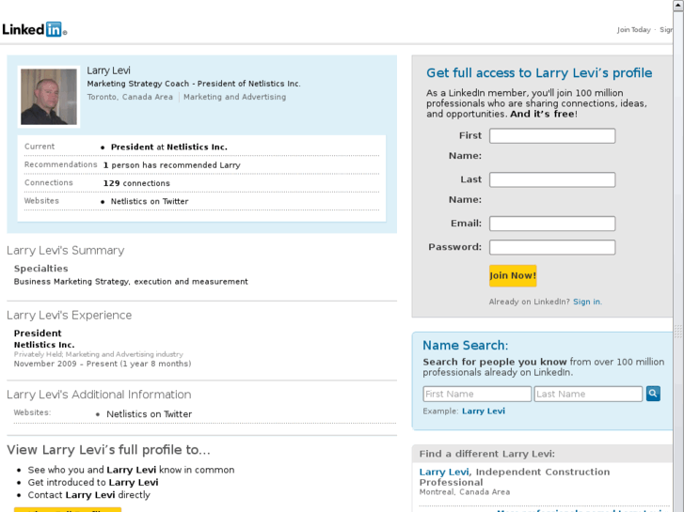Screen dimensions: 684x512
Task: Click 'View Larry Levi's full profile to...' heading
Action: click(108, 450)
